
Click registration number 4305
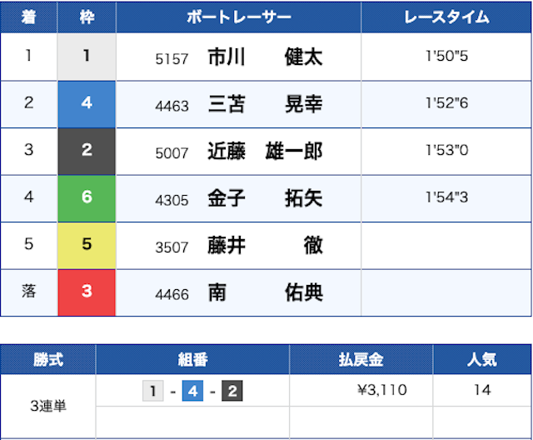click(x=172, y=201)
